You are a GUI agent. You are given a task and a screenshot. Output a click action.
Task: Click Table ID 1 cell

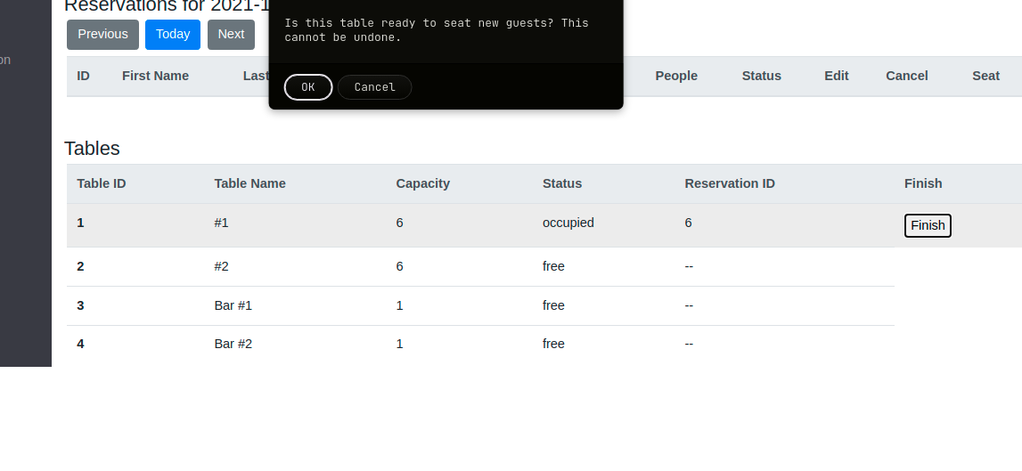coord(80,223)
